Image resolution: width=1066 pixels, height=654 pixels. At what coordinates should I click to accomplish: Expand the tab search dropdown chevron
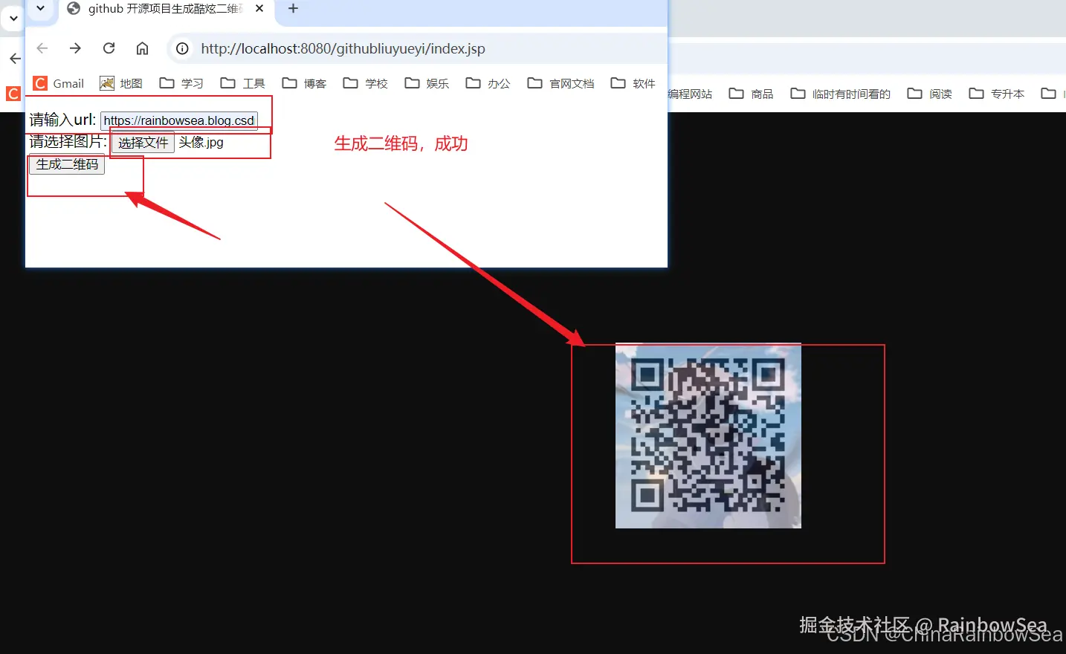click(41, 8)
